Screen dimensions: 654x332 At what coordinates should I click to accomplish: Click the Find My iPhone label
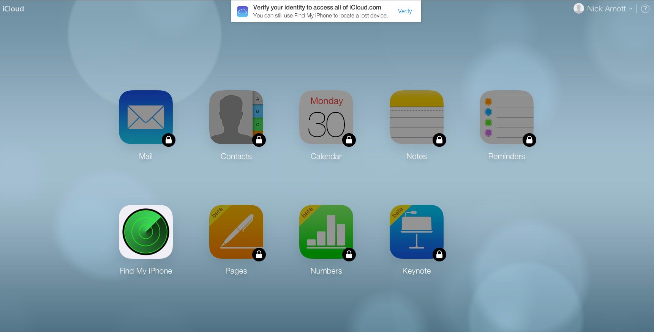146,271
